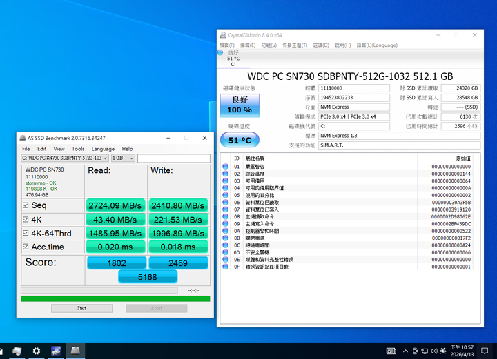The width and height of the screenshot is (497, 359).
Task: Click the total score 5168 button
Action: click(148, 277)
